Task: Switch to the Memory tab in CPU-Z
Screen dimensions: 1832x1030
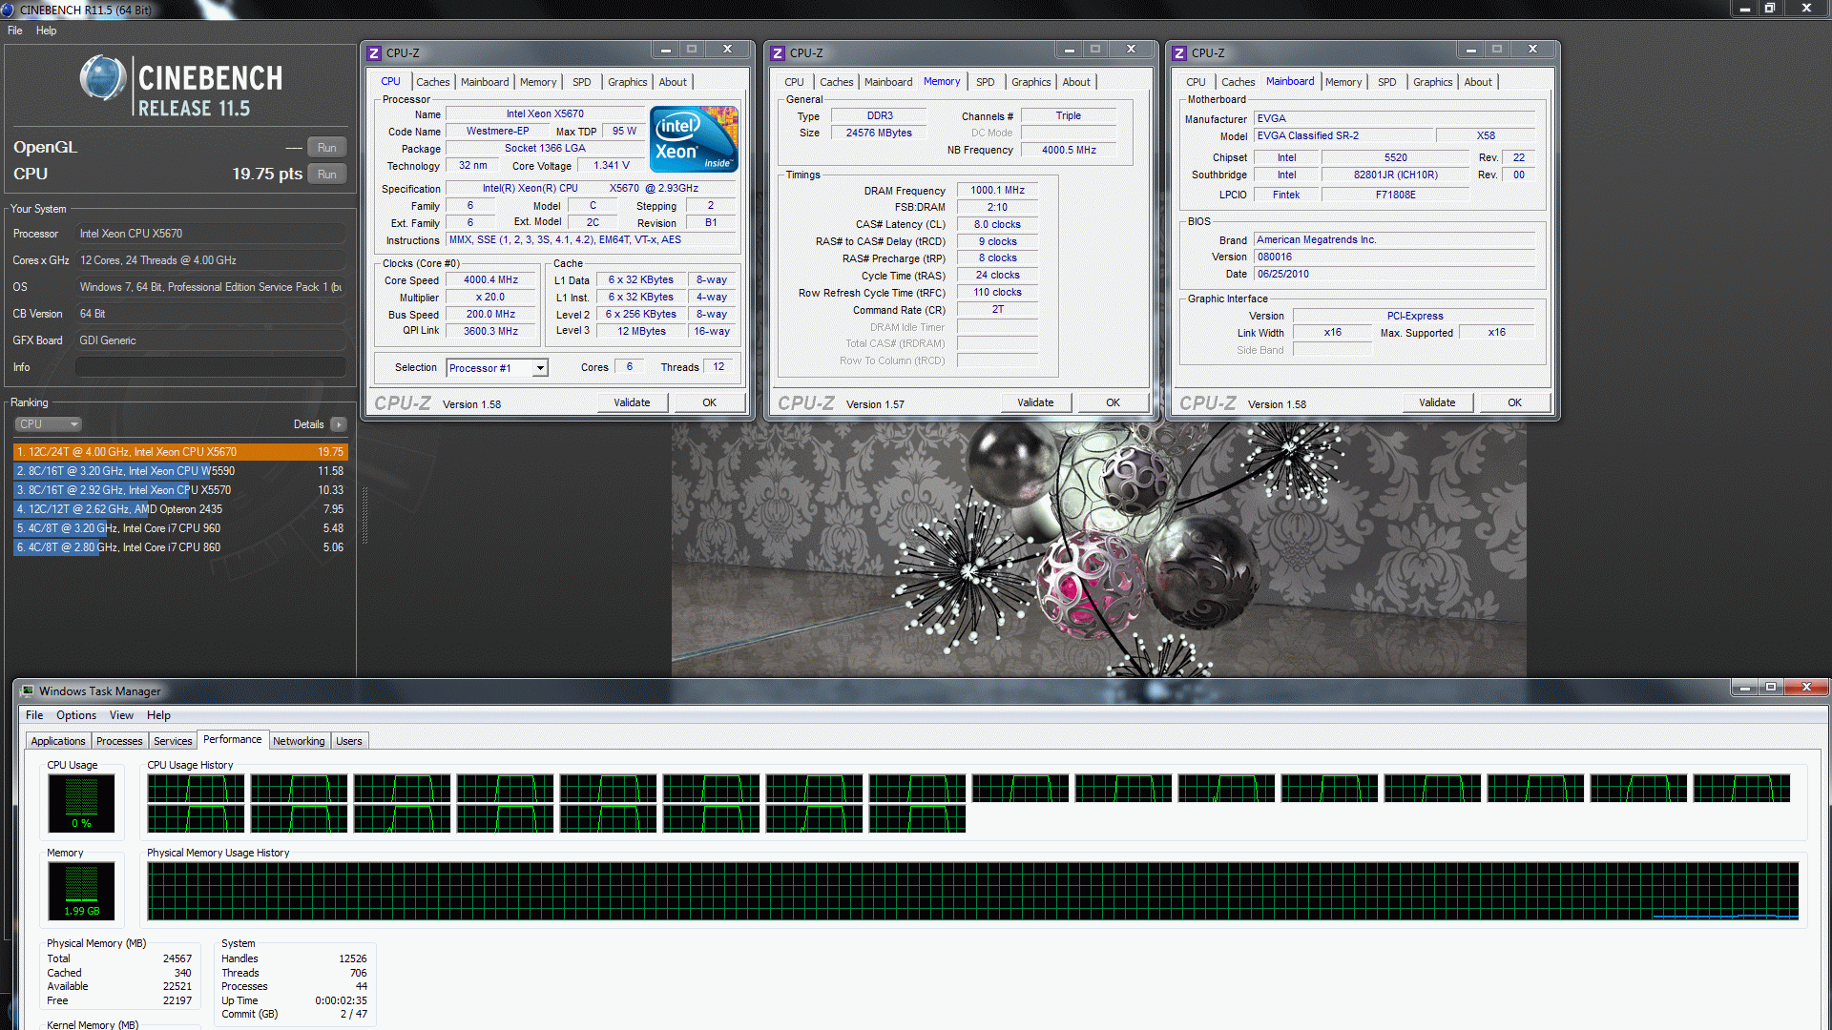Action: tap(538, 82)
